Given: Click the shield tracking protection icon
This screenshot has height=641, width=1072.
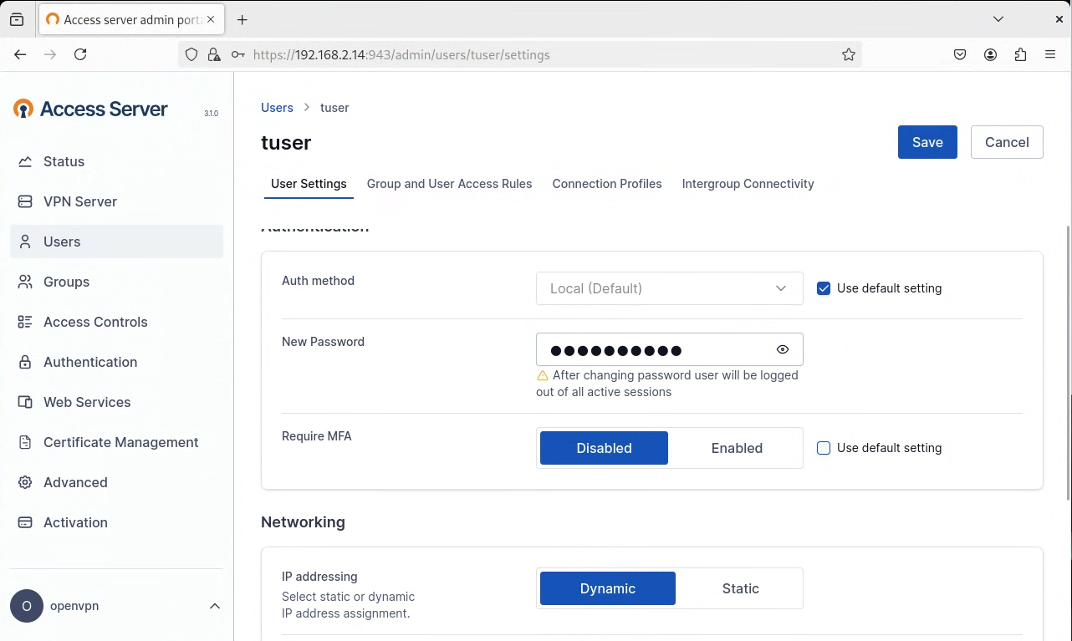Looking at the screenshot, I should (191, 54).
